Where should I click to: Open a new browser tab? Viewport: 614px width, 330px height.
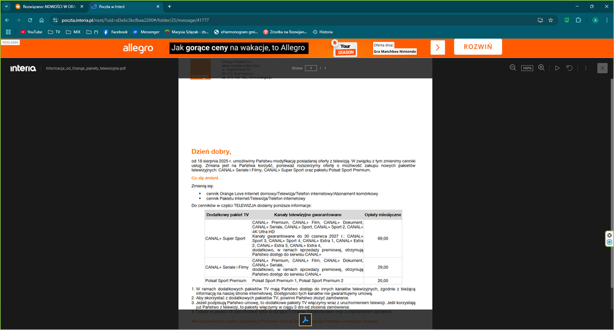(169, 7)
